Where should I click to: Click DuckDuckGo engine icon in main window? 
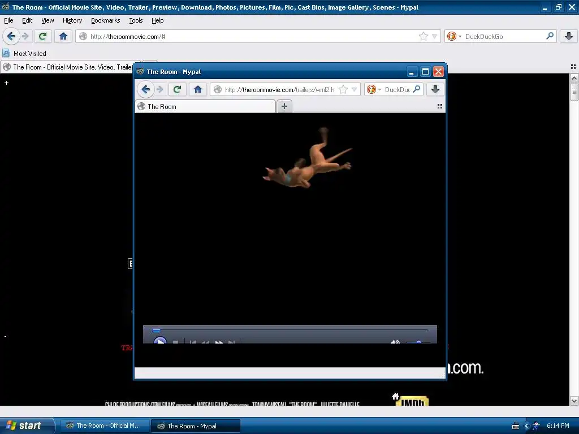click(451, 36)
